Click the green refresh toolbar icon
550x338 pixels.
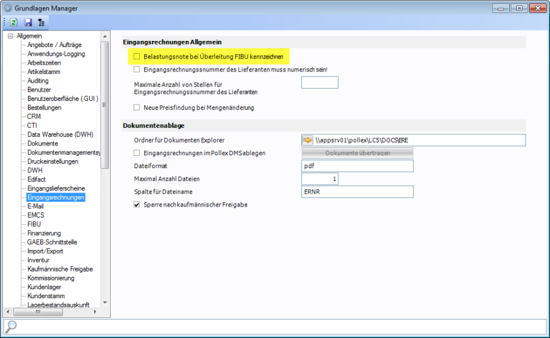click(x=13, y=22)
